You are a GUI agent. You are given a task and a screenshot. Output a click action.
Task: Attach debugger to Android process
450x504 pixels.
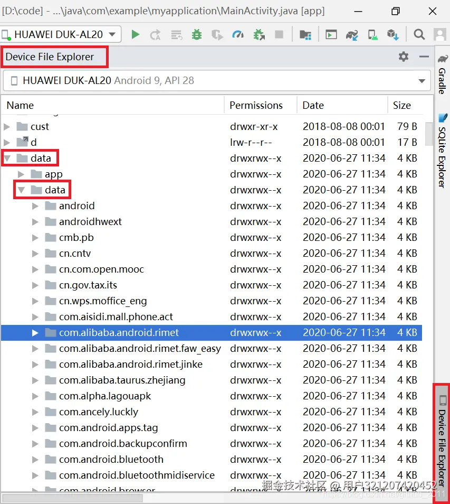coord(259,34)
